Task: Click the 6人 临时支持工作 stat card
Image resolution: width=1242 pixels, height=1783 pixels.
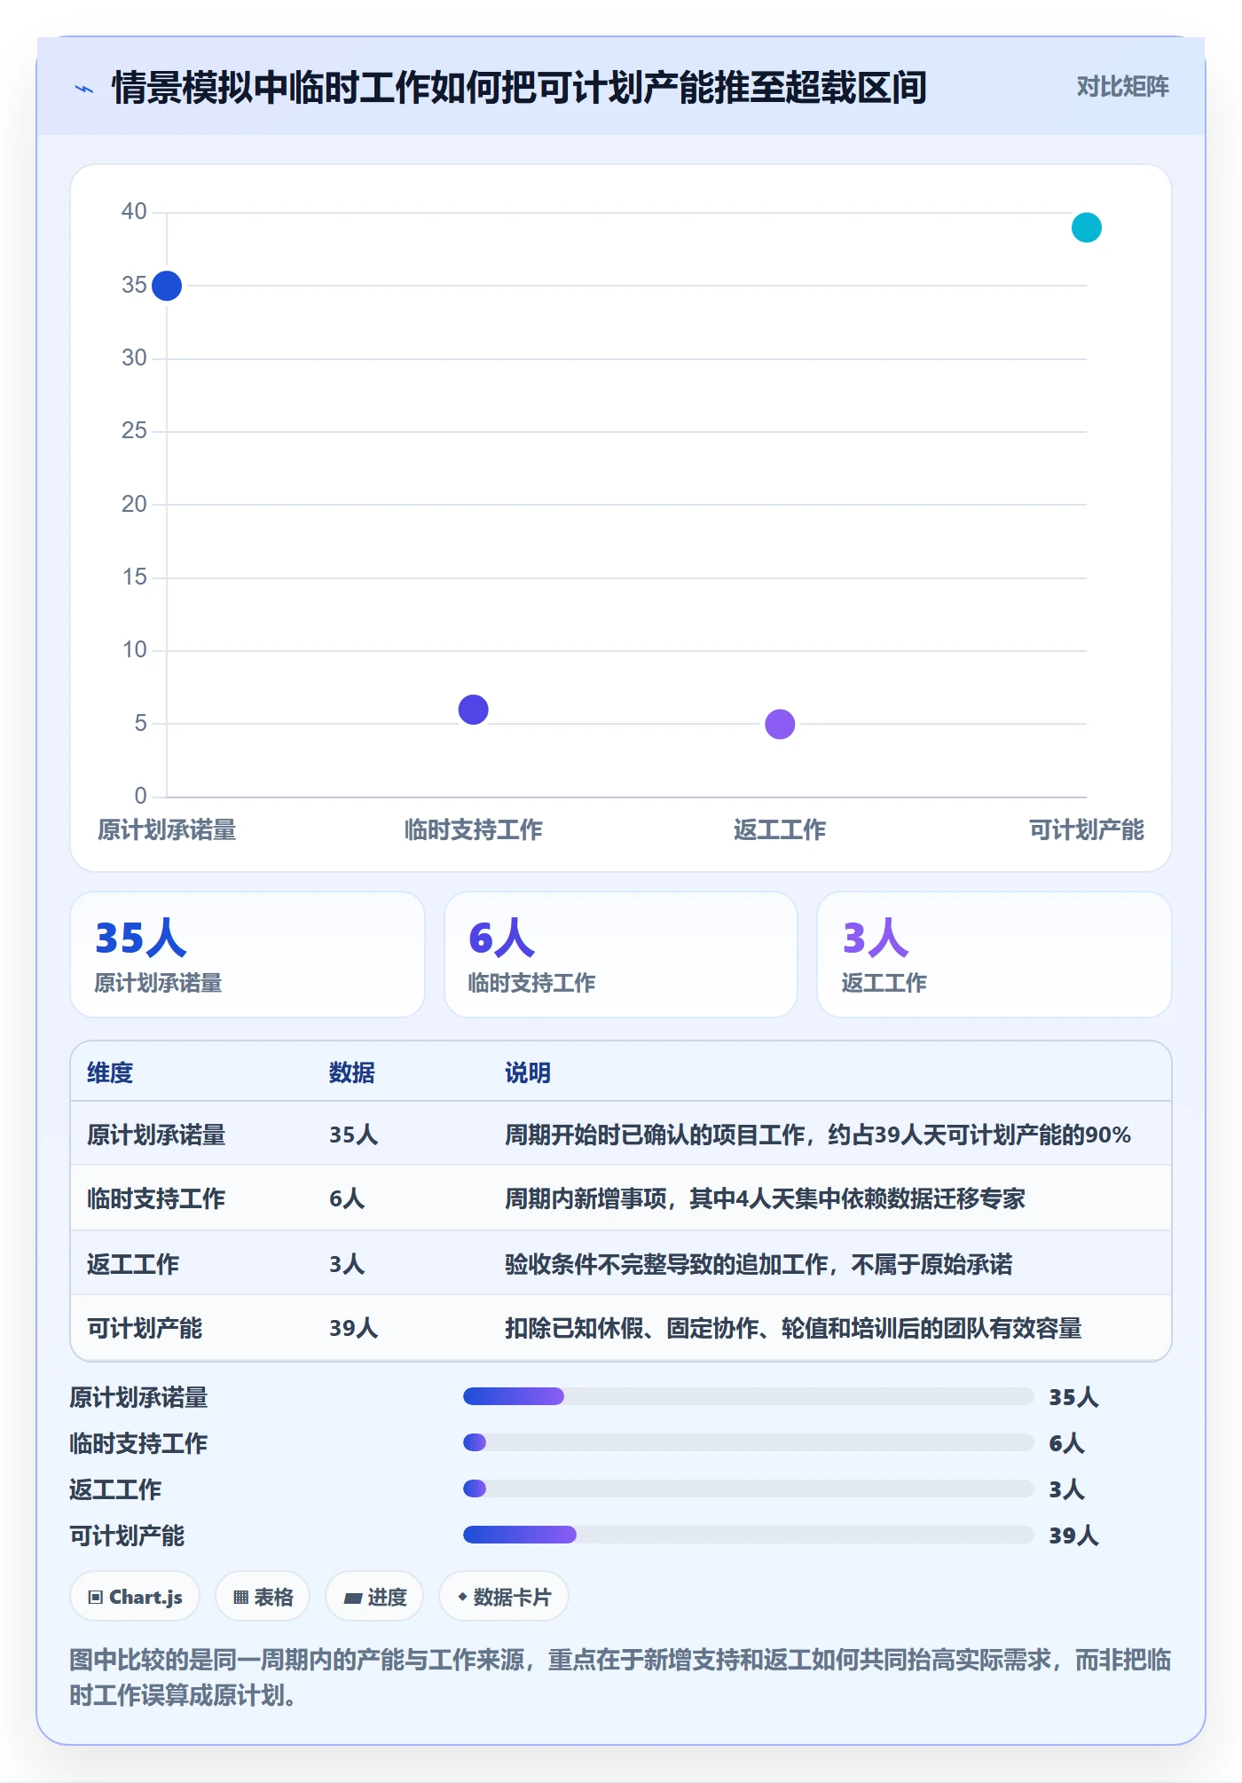Action: [x=621, y=954]
